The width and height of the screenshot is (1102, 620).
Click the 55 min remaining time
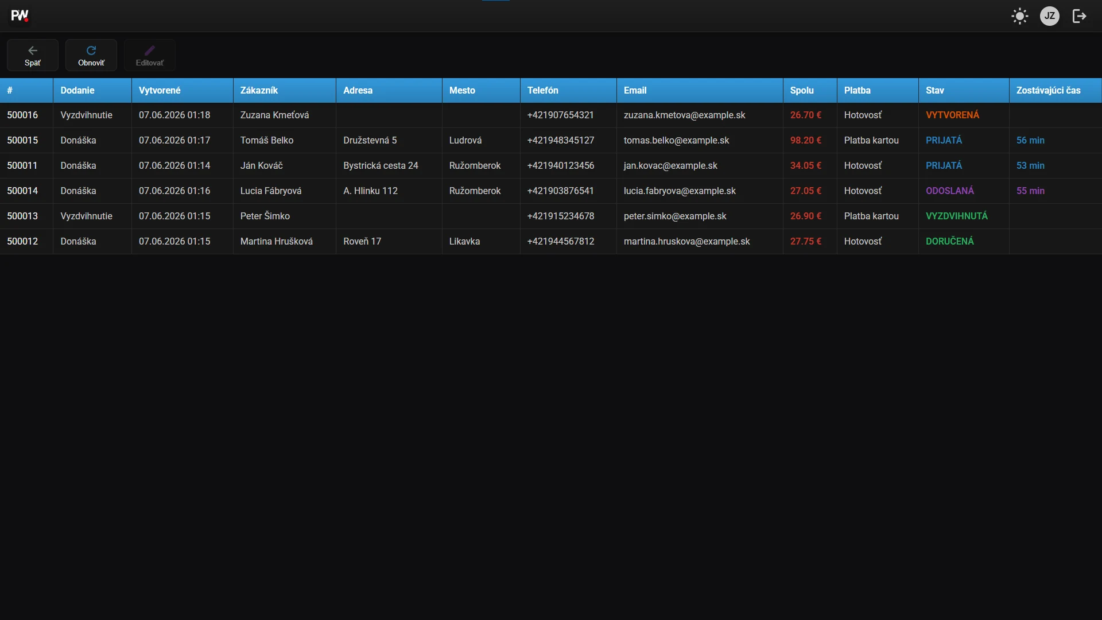click(x=1030, y=191)
